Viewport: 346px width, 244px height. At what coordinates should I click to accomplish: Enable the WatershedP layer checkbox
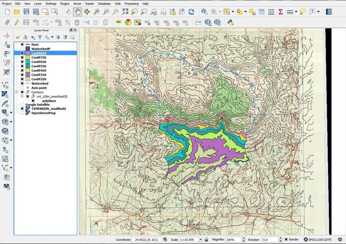click(22, 49)
